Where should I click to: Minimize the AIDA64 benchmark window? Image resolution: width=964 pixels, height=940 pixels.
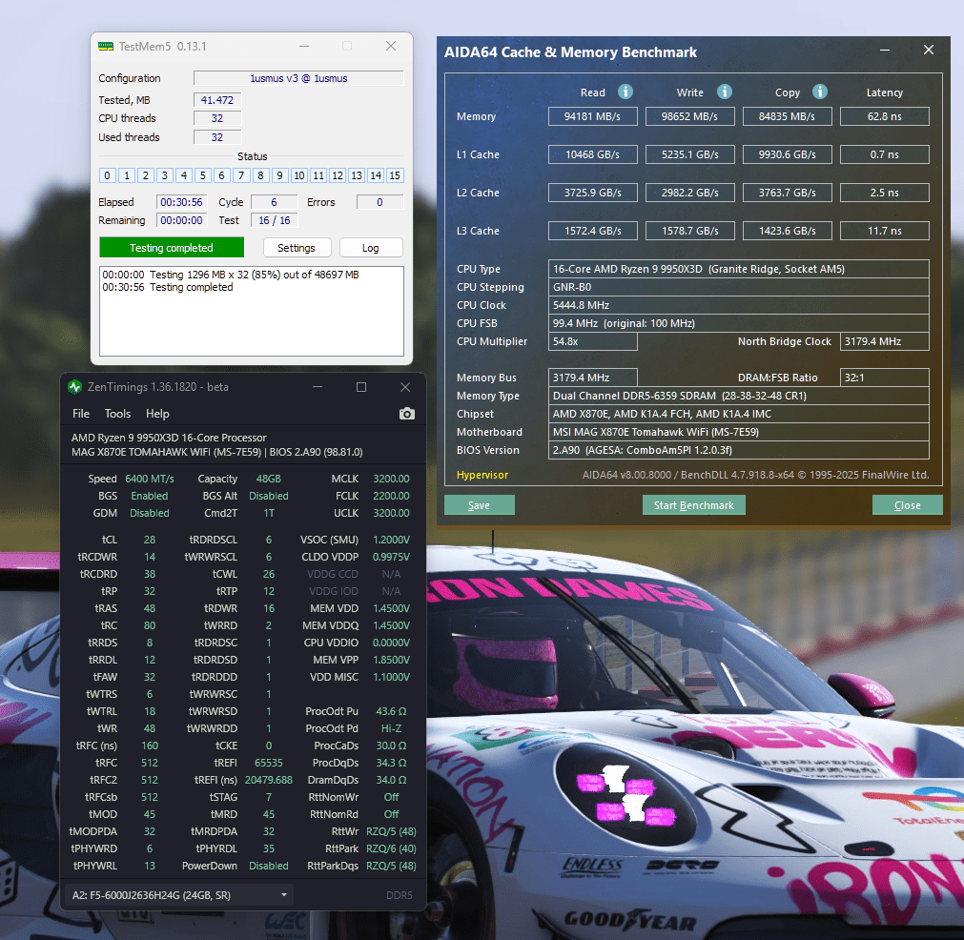click(x=885, y=50)
